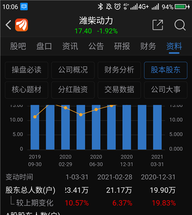Viewport: 192px width, 215px height.
Task: Open the 公司大事 section
Action: point(166,90)
